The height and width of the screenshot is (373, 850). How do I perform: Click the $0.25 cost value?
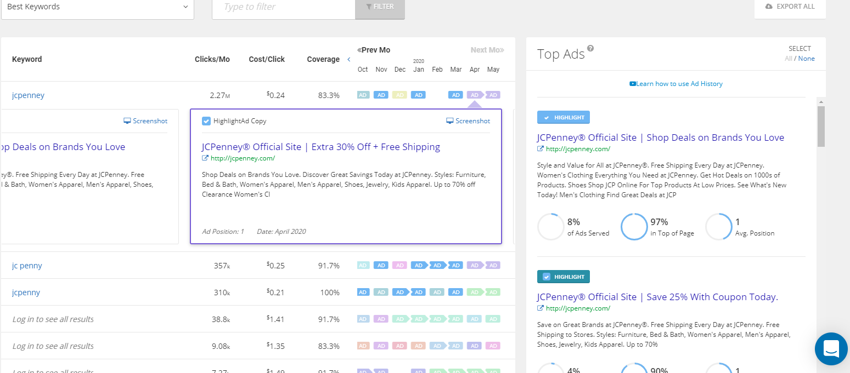click(275, 266)
